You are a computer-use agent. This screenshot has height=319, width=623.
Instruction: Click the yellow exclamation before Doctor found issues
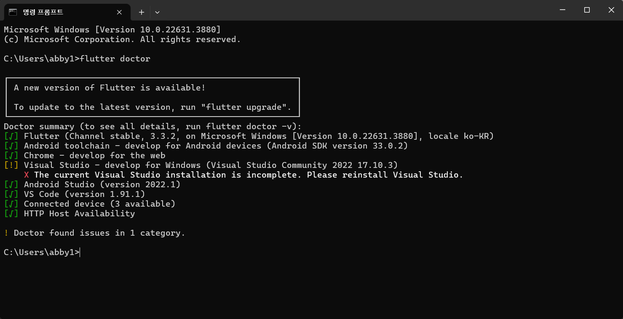(6, 233)
